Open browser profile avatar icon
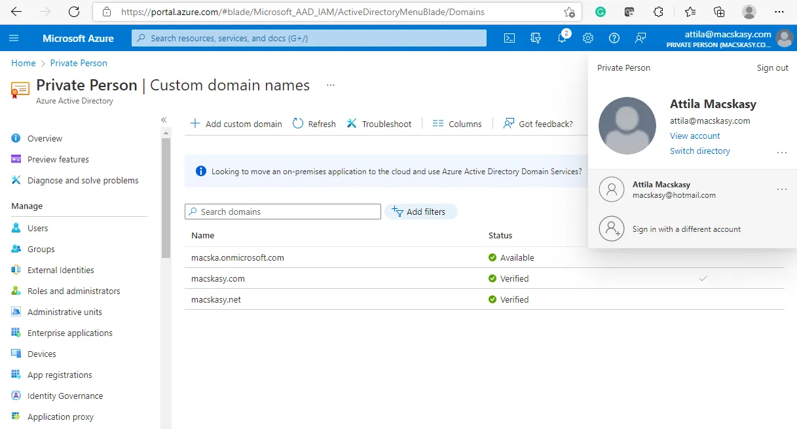797x429 pixels. tap(749, 12)
